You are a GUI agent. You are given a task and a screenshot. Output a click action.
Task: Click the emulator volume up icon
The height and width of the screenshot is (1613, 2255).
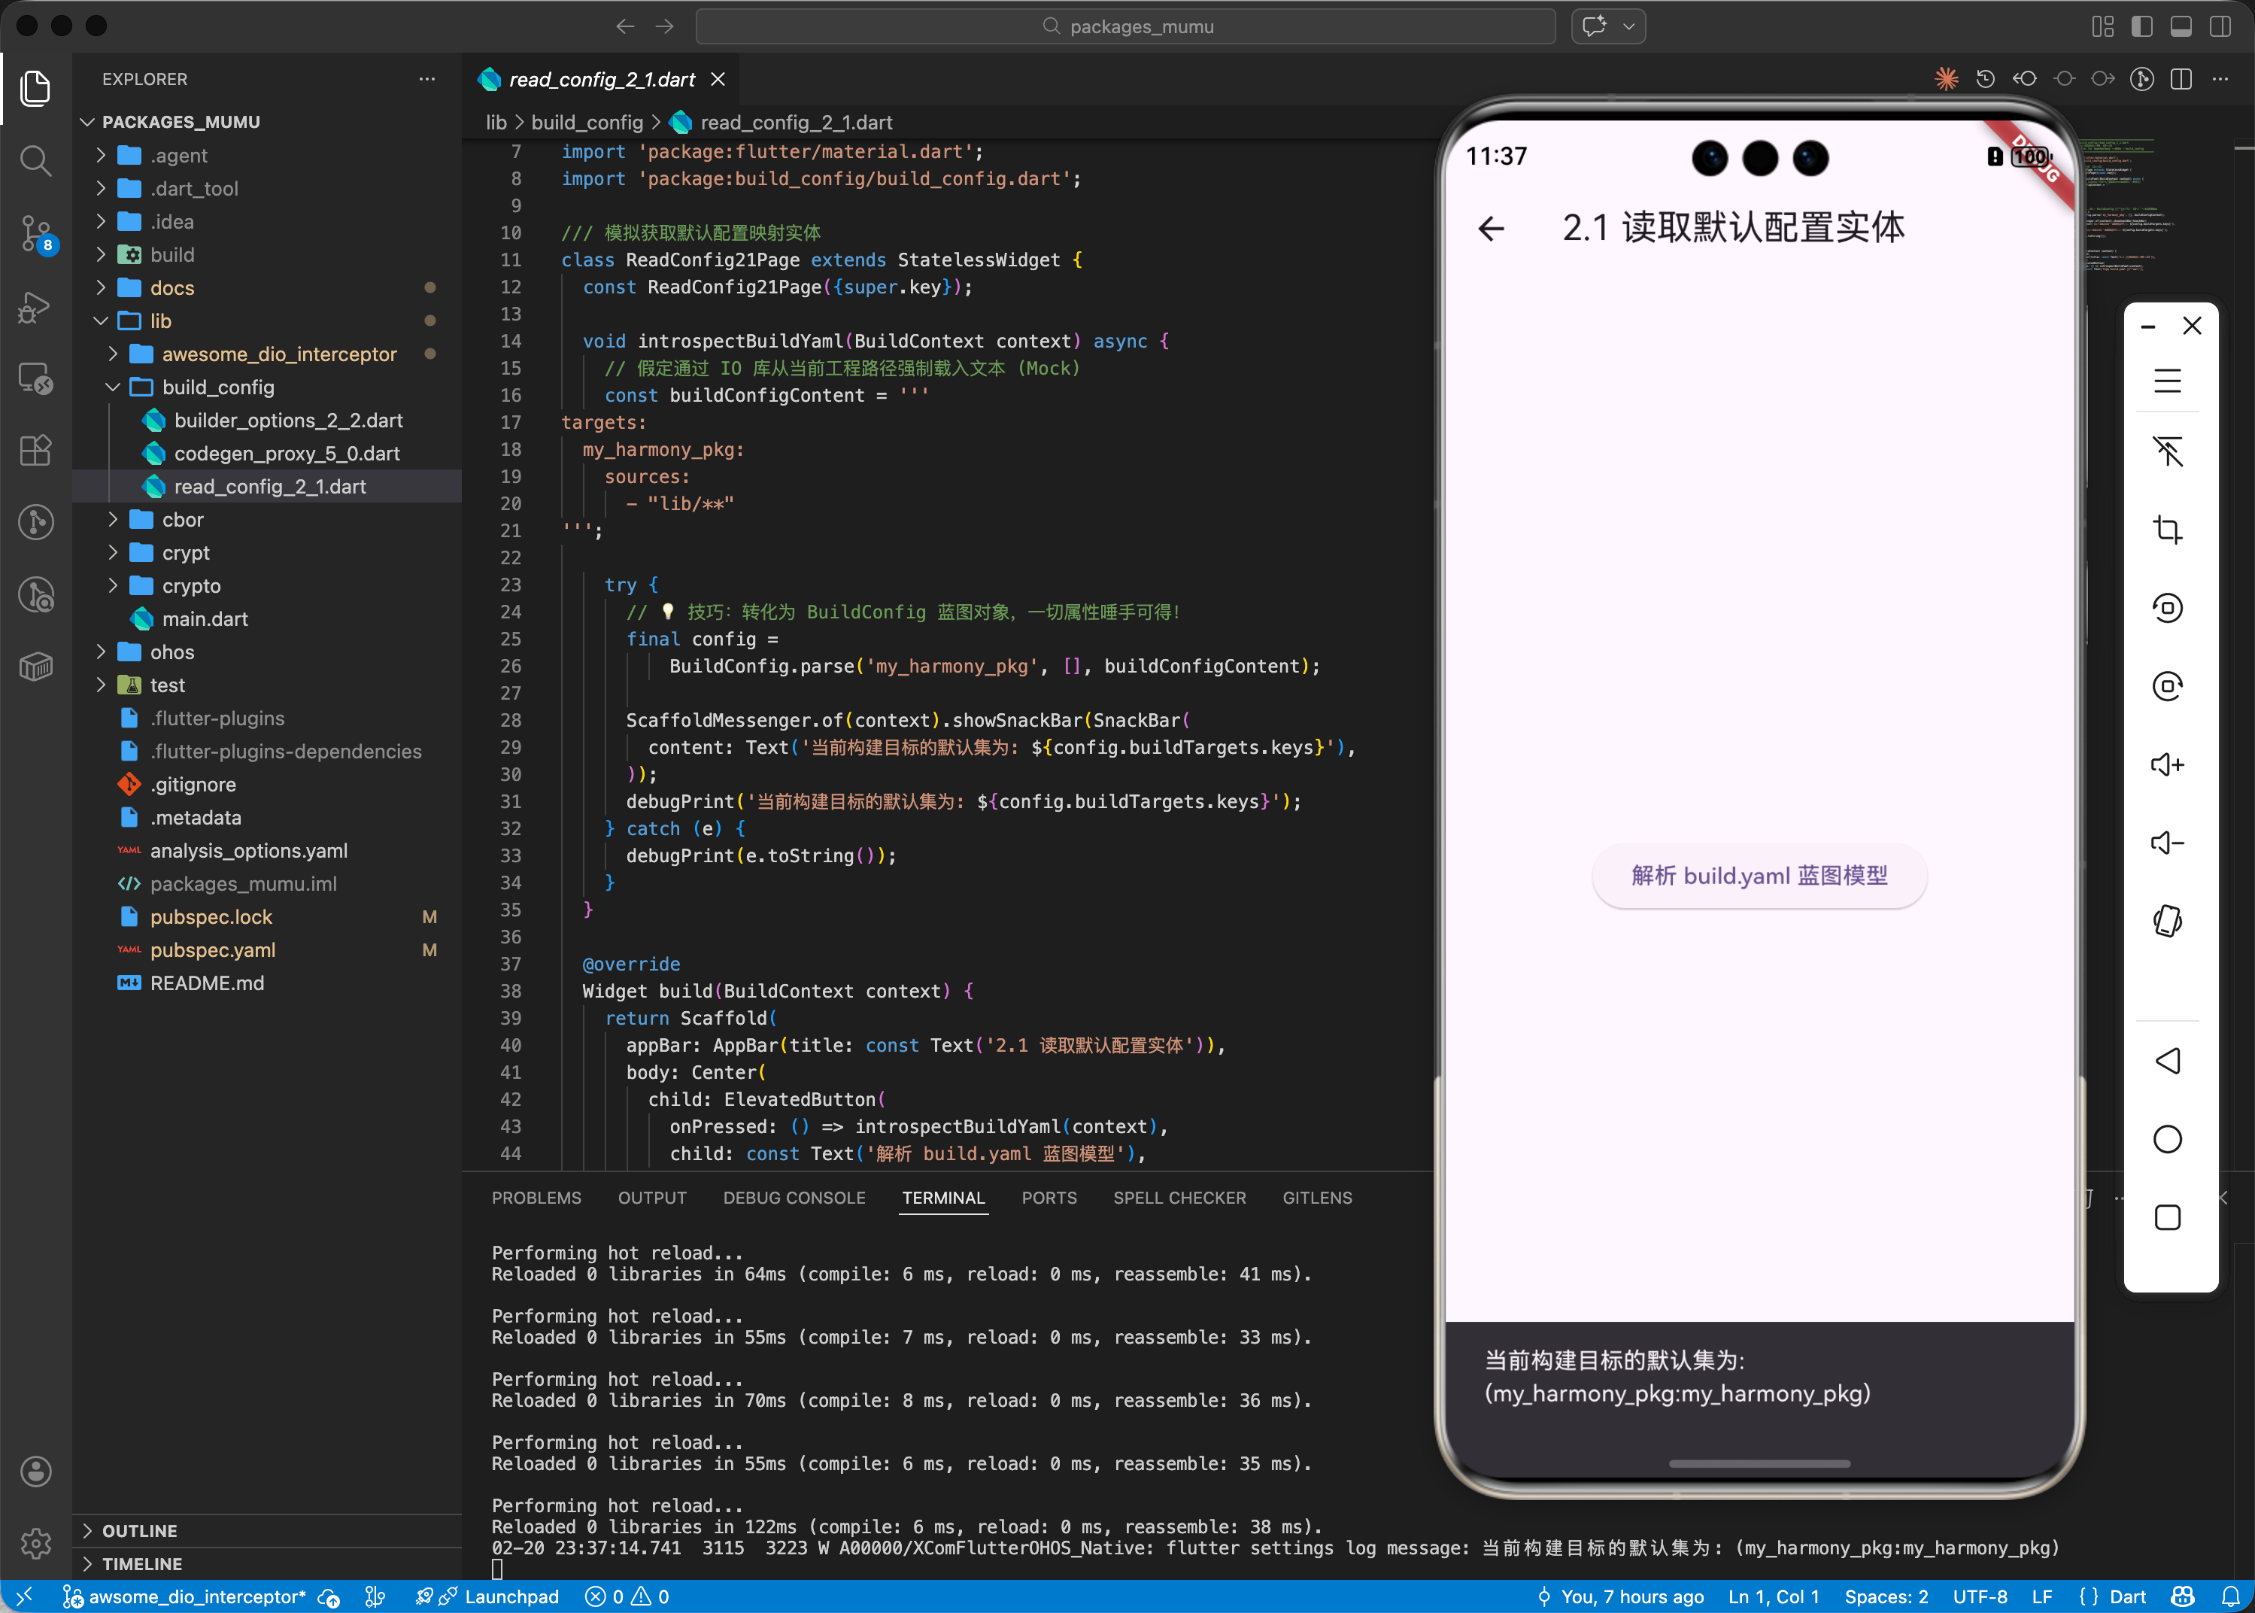2167,765
